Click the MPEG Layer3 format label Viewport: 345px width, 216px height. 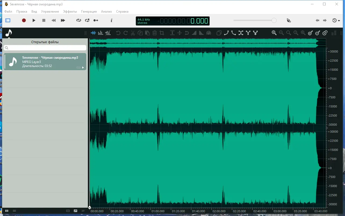(32, 62)
